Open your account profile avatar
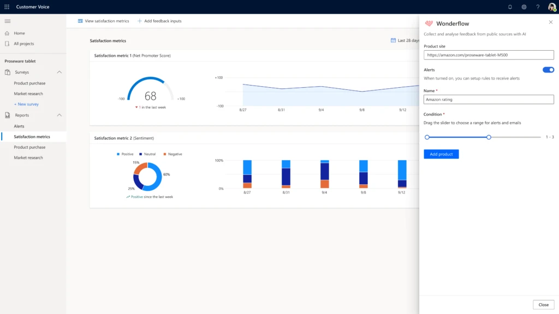 (551, 7)
